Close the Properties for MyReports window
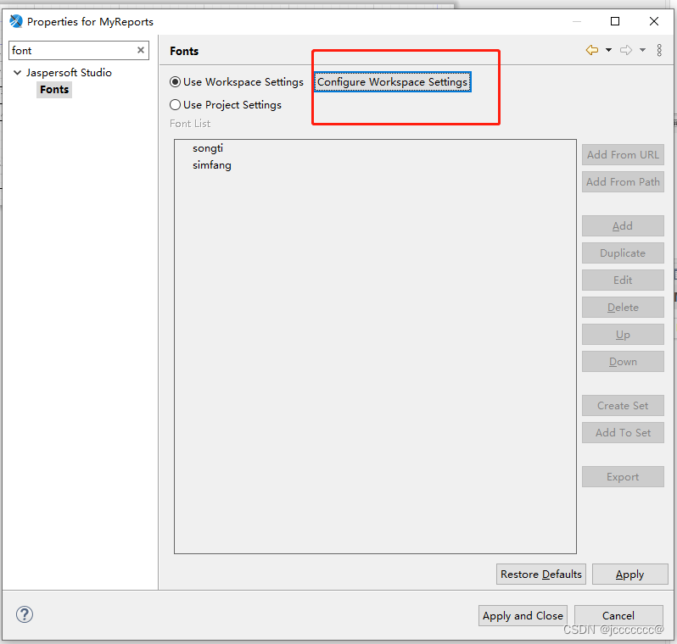 [654, 21]
